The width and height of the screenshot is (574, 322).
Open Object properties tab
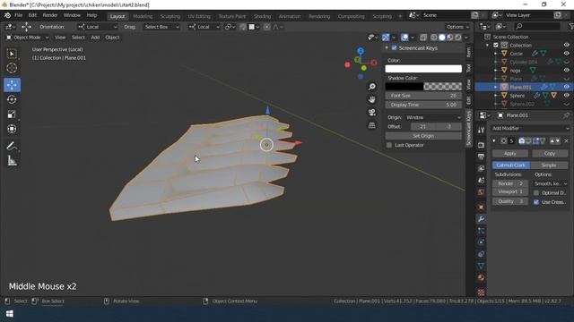pos(481,207)
